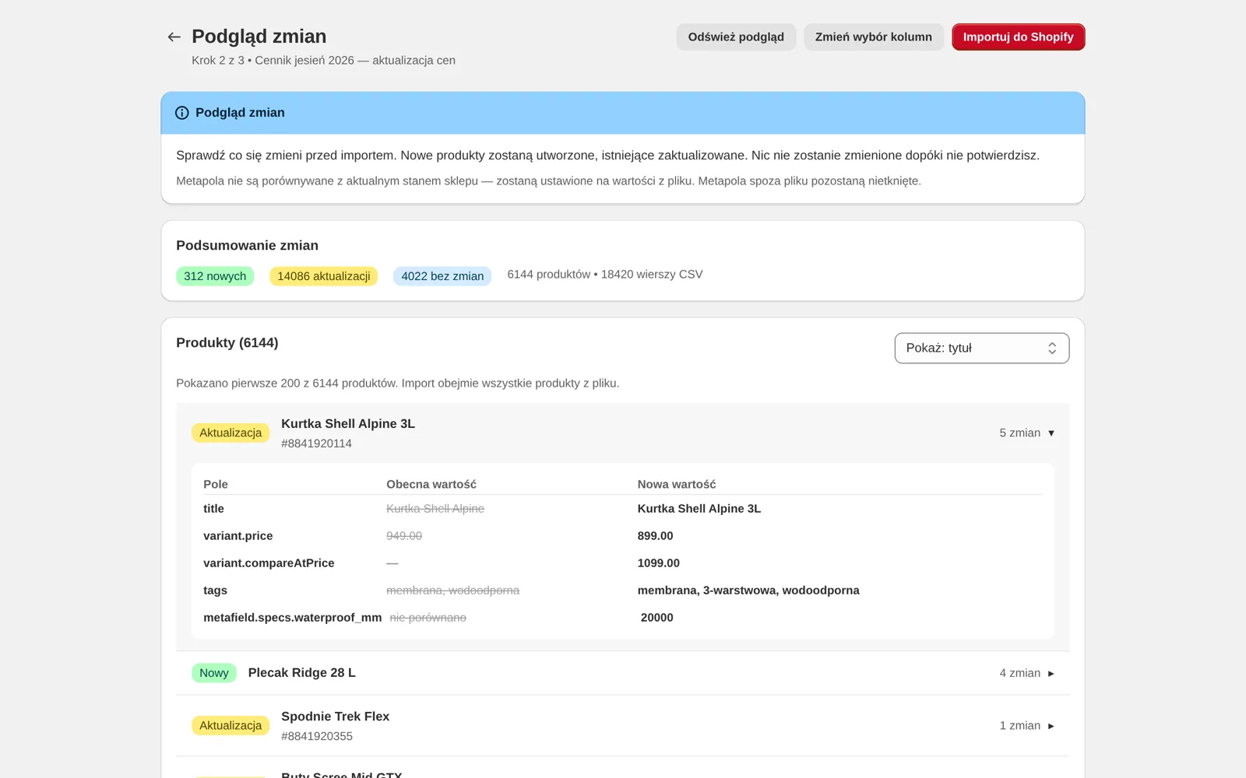Click new variant.price value 899.00
The width and height of the screenshot is (1246, 778).
pos(655,536)
